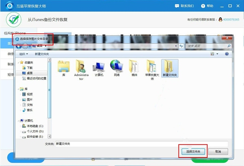Select the Administrator folder icon

tap(81, 70)
